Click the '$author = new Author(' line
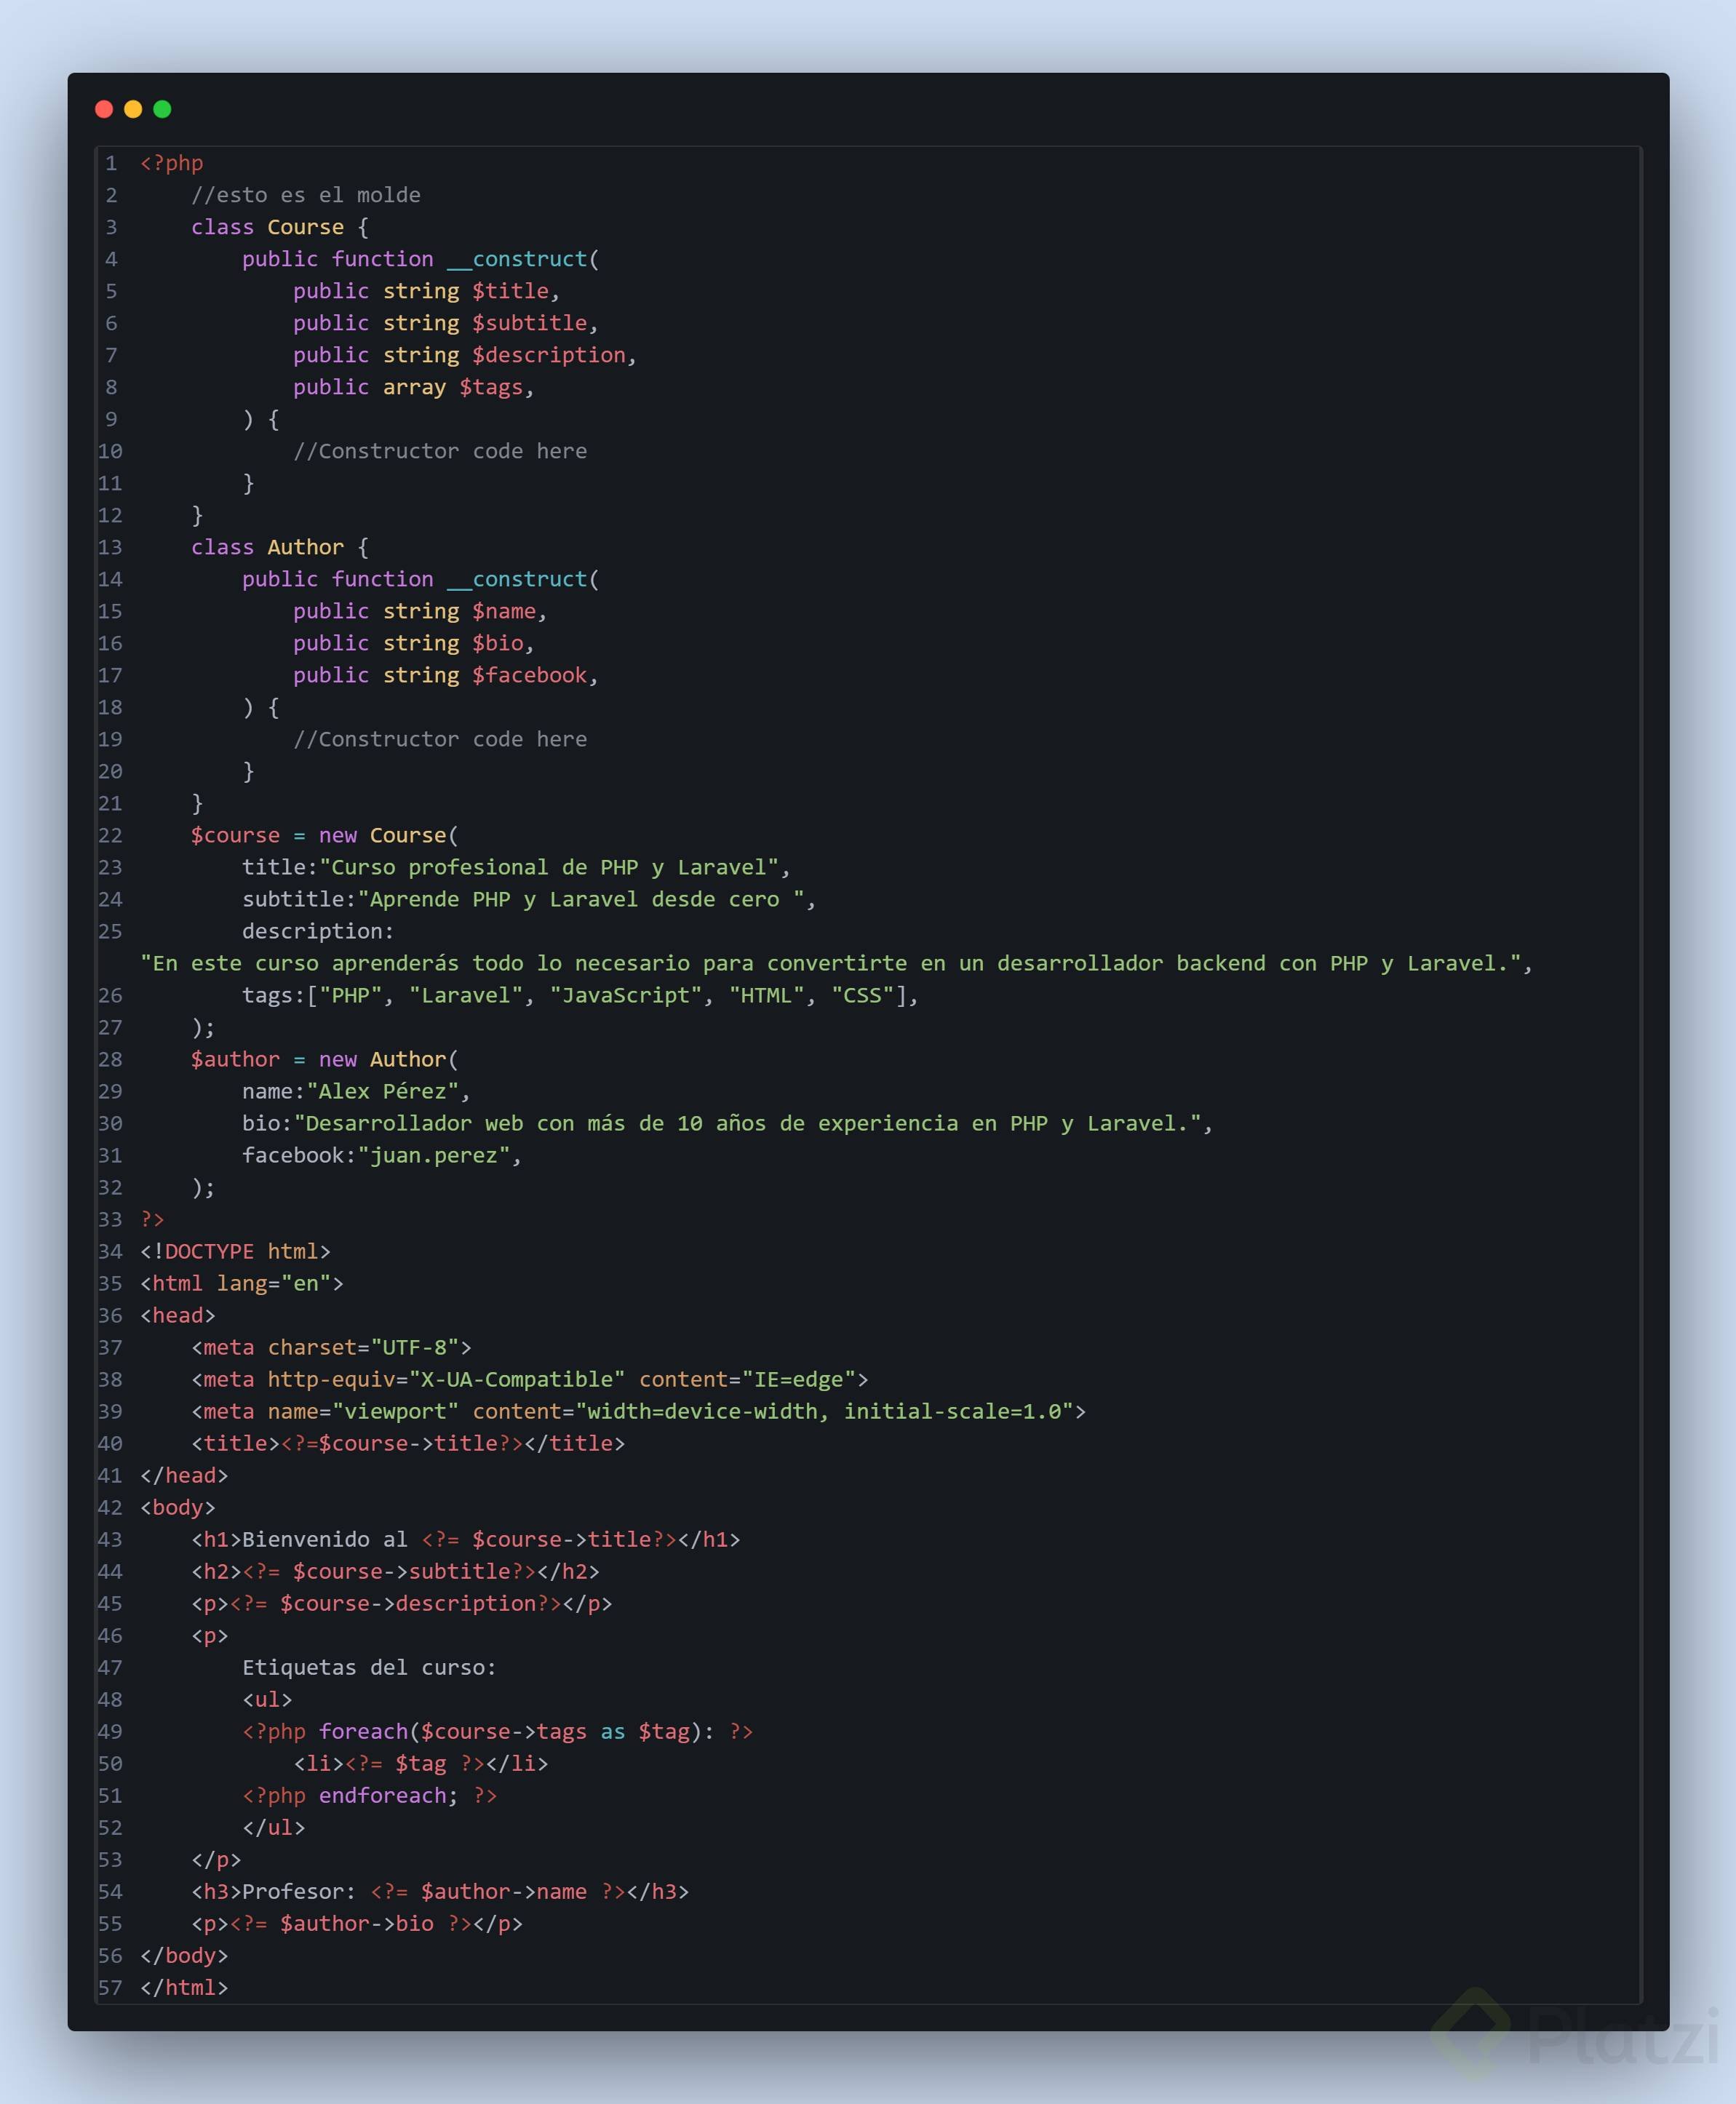This screenshot has height=2104, width=1736. 324,1059
